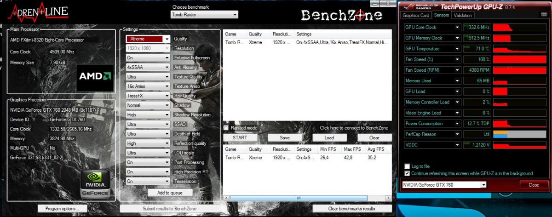552x217 pixels.
Task: Click the Fan Speed 4380 RPM value
Action: coord(477,70)
